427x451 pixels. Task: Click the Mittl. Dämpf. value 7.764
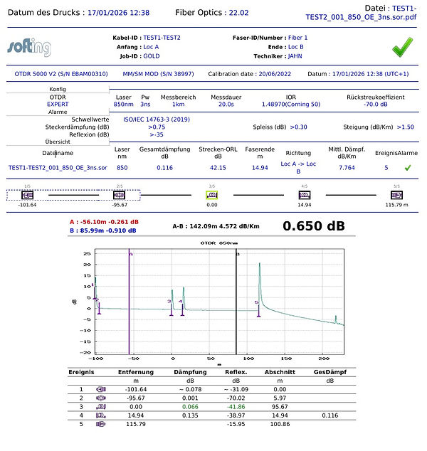pos(347,168)
